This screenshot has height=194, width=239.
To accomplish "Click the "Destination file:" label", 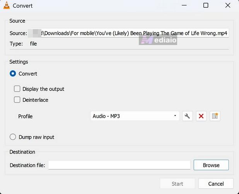I will (27, 165).
